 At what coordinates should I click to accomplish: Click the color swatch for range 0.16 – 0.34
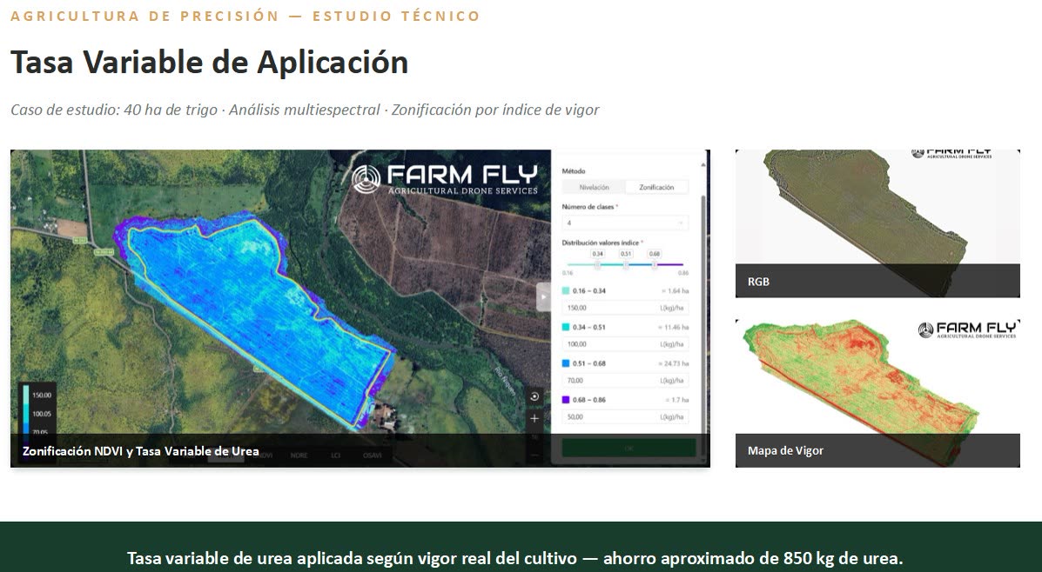tap(566, 290)
